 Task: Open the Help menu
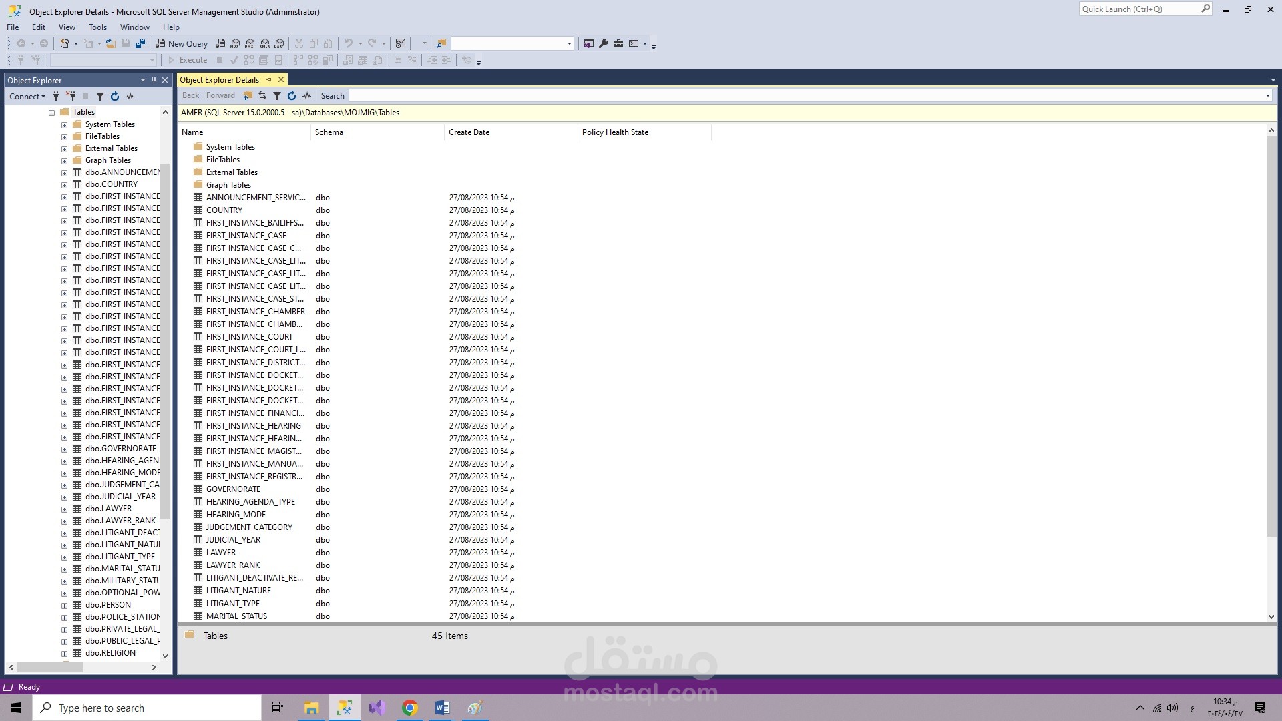click(x=171, y=27)
